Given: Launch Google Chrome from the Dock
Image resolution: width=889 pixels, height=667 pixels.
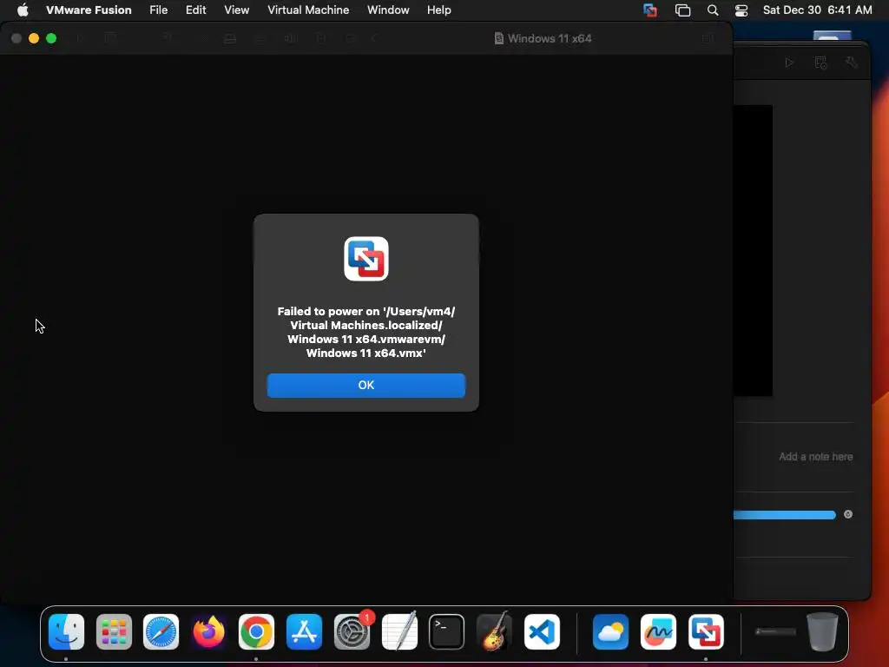Looking at the screenshot, I should coord(256,631).
